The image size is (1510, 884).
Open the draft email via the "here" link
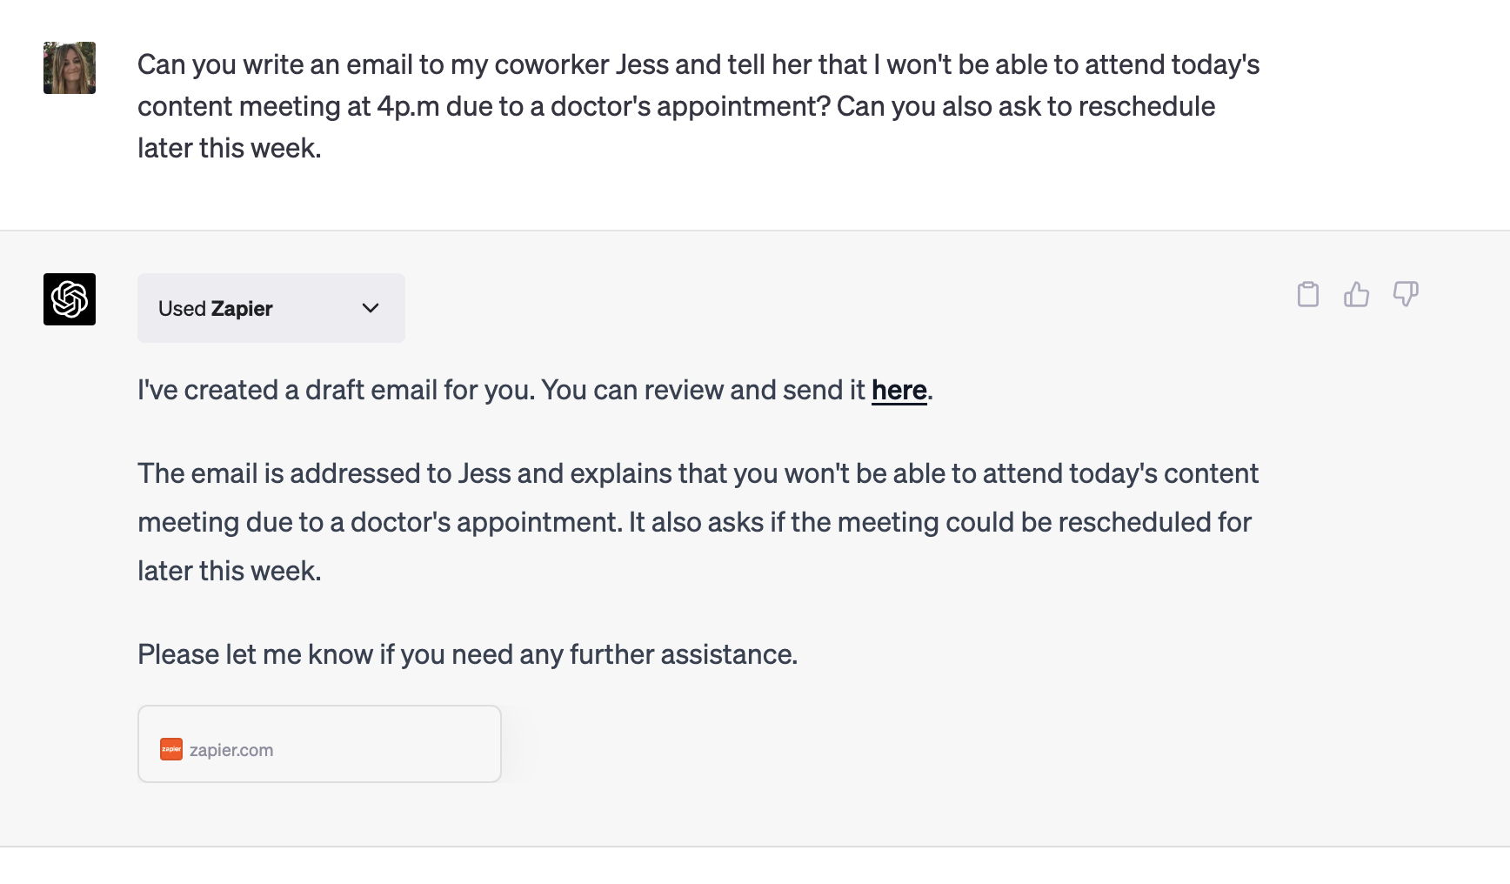(899, 390)
